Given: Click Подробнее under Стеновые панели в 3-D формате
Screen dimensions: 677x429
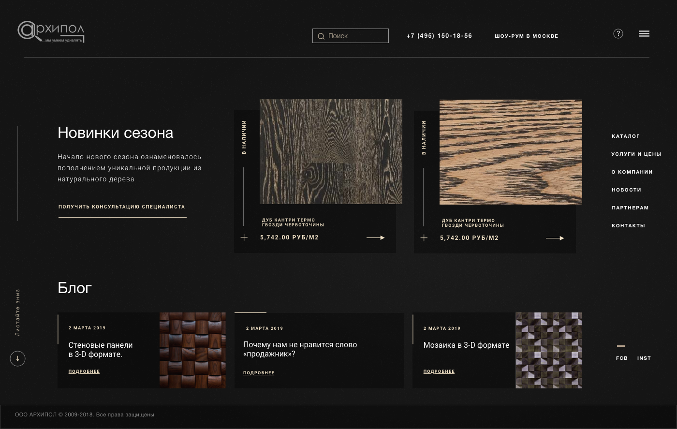Looking at the screenshot, I should coord(84,371).
